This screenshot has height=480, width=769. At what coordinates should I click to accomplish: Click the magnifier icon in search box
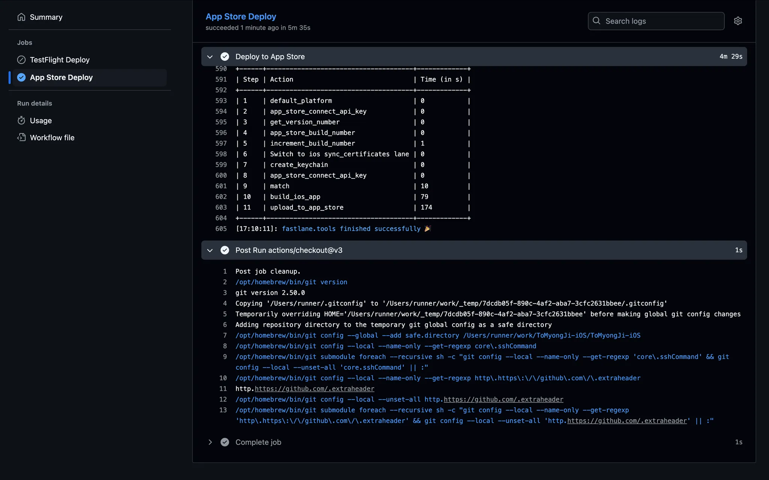596,21
